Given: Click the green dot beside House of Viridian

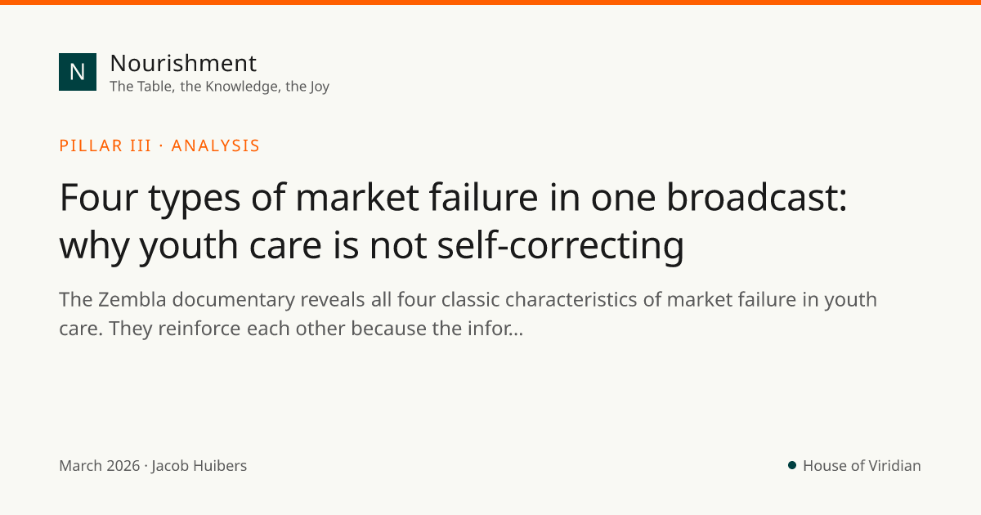Looking at the screenshot, I should [x=792, y=465].
